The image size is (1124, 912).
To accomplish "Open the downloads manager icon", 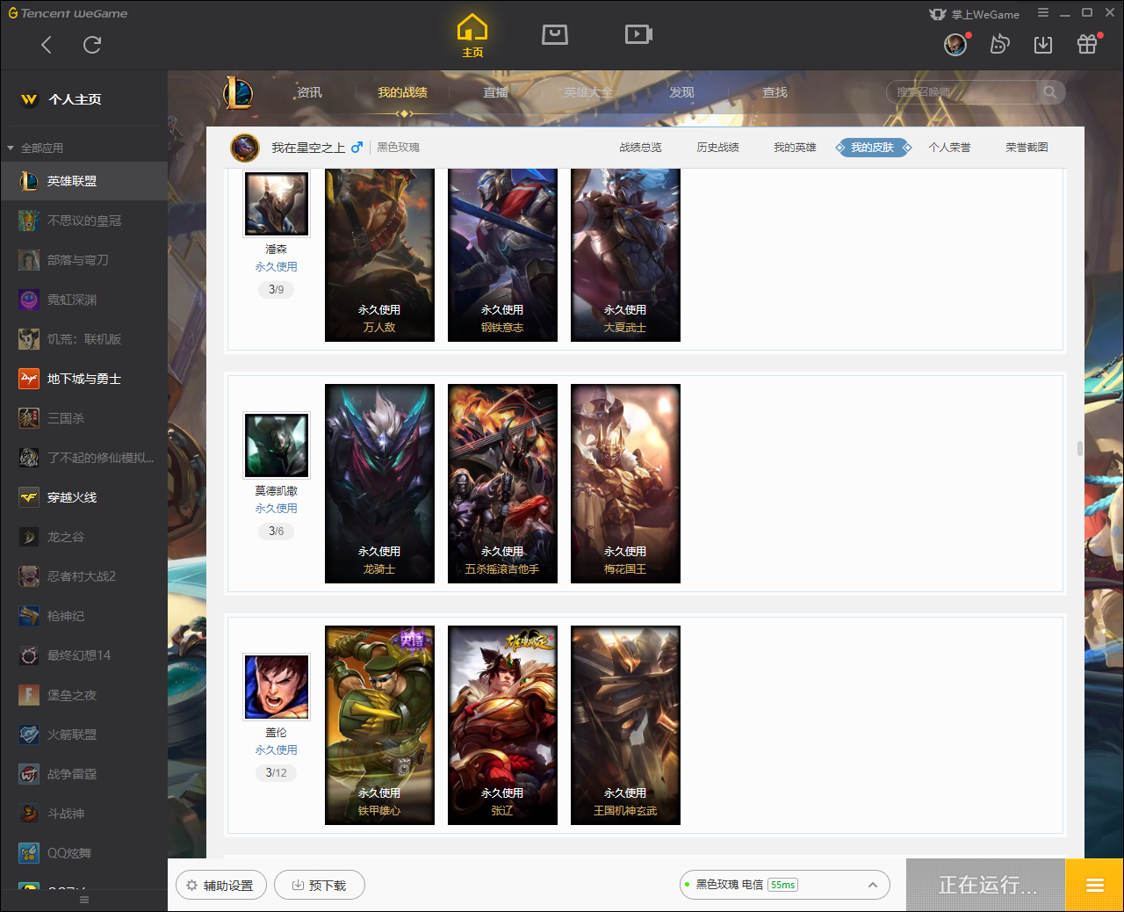I will click(x=1043, y=45).
